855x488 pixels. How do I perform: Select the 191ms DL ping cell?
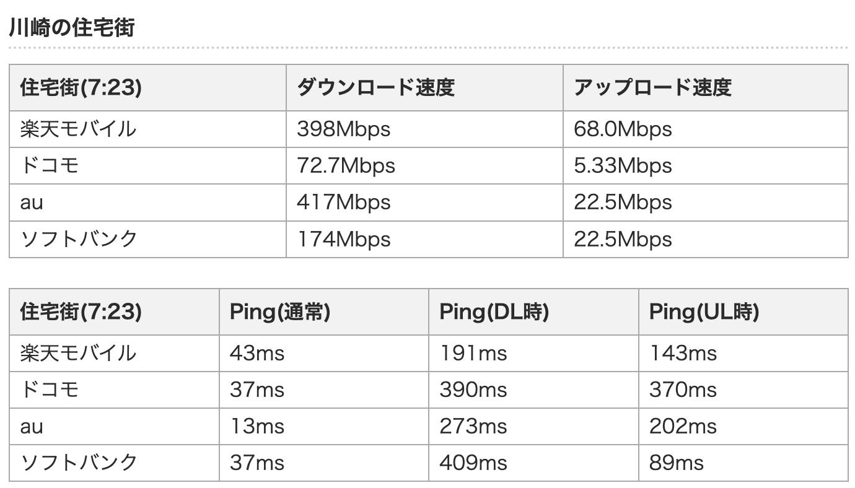pos(473,353)
